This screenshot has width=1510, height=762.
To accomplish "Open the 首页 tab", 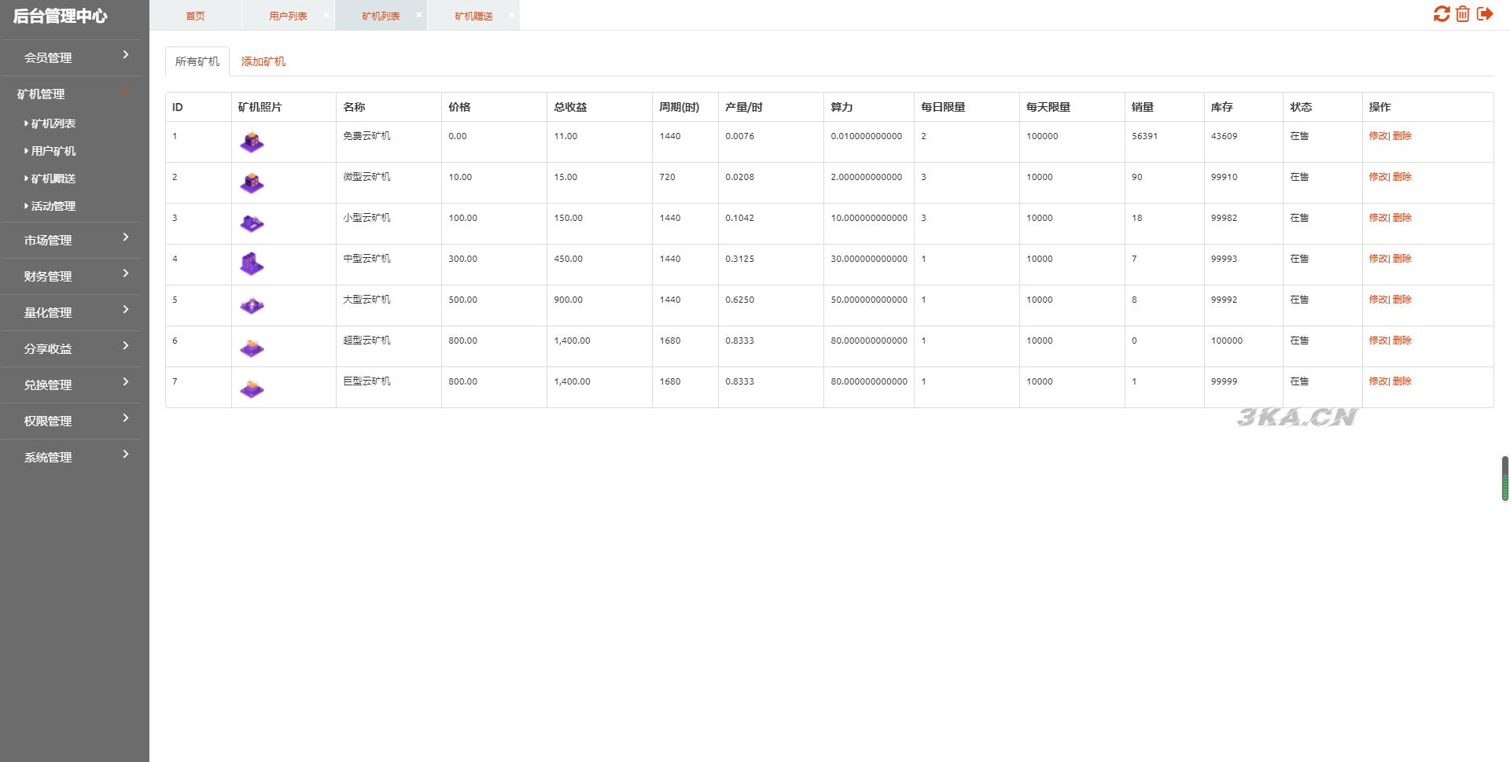I will [195, 16].
